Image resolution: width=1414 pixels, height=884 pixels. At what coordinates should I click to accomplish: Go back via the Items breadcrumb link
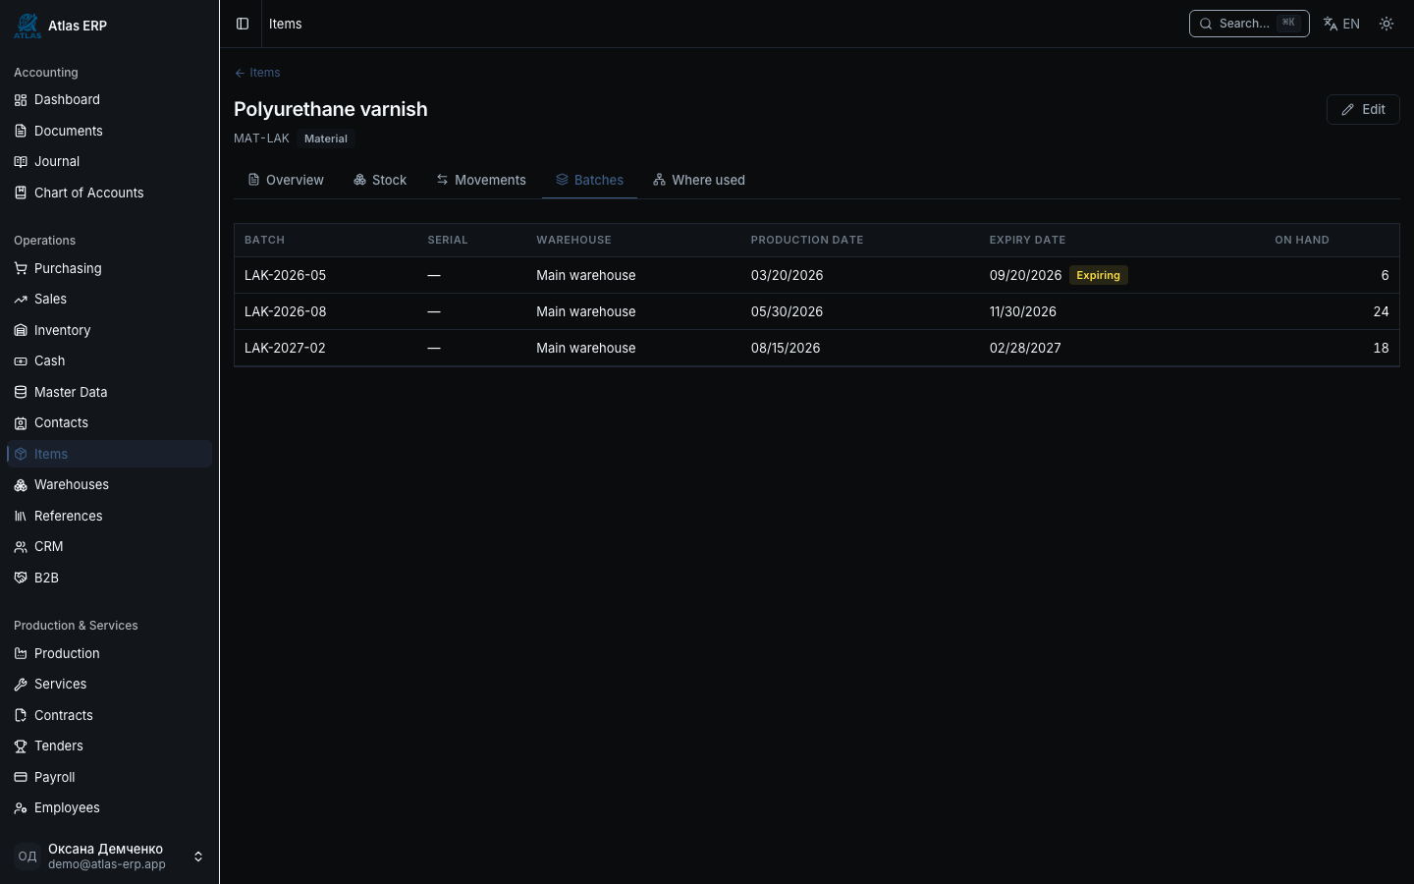click(x=257, y=73)
